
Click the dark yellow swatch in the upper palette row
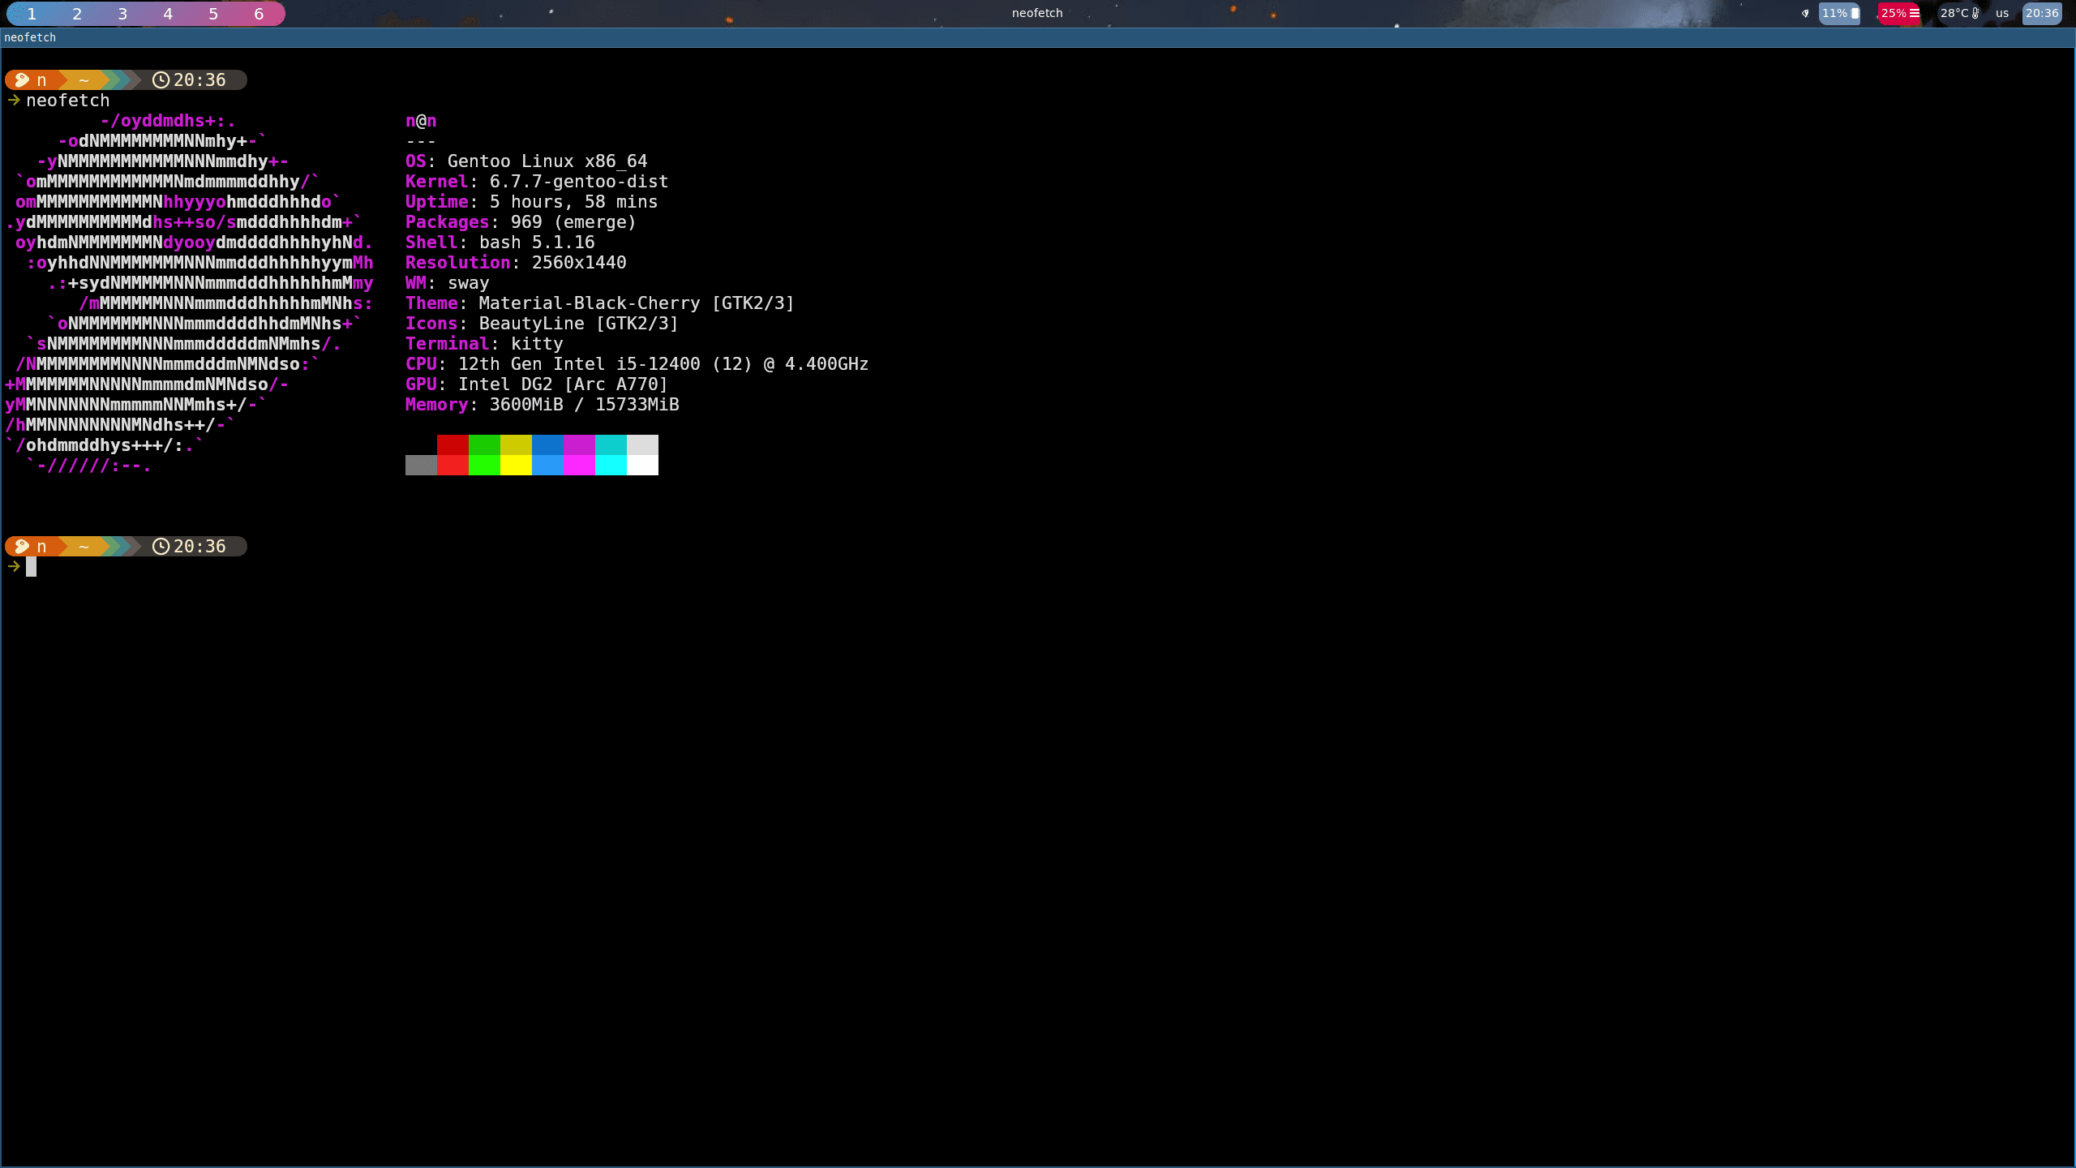516,444
